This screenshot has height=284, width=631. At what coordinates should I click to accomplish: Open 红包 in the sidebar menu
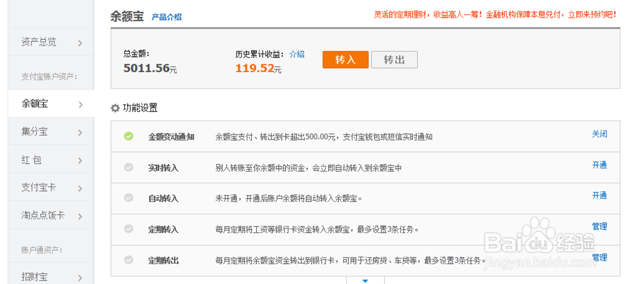(x=32, y=160)
